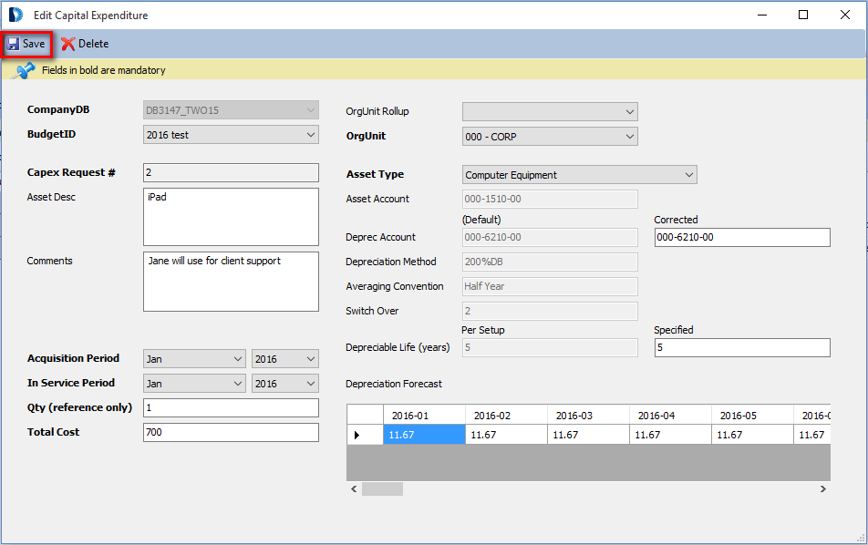Open the OrgUnit dropdown showing 000 - CORP
Screen dimensions: 868x545
click(x=550, y=137)
